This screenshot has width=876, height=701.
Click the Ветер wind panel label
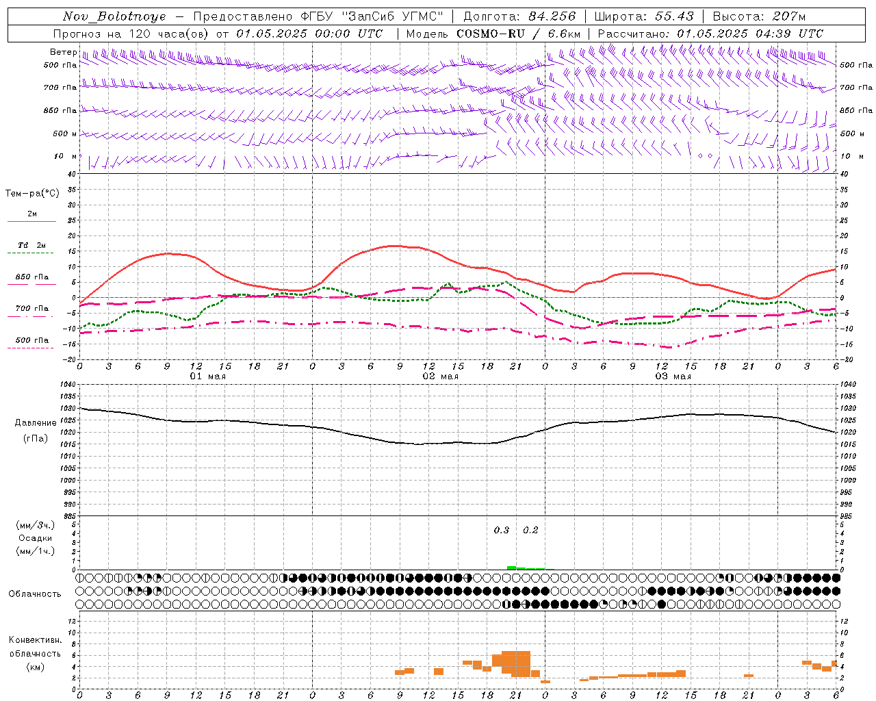(63, 52)
